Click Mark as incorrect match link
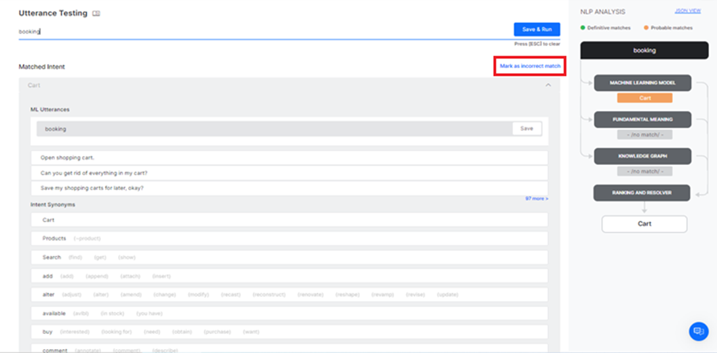This screenshot has width=717, height=353. (x=529, y=67)
